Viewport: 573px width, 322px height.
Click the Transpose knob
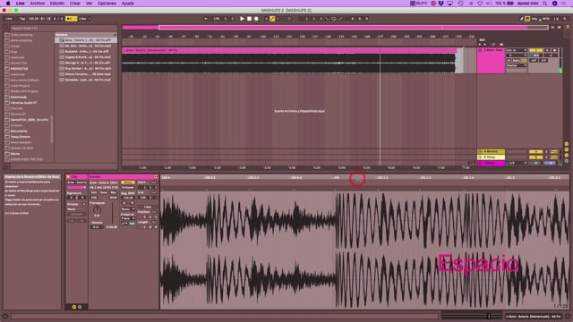point(97,210)
